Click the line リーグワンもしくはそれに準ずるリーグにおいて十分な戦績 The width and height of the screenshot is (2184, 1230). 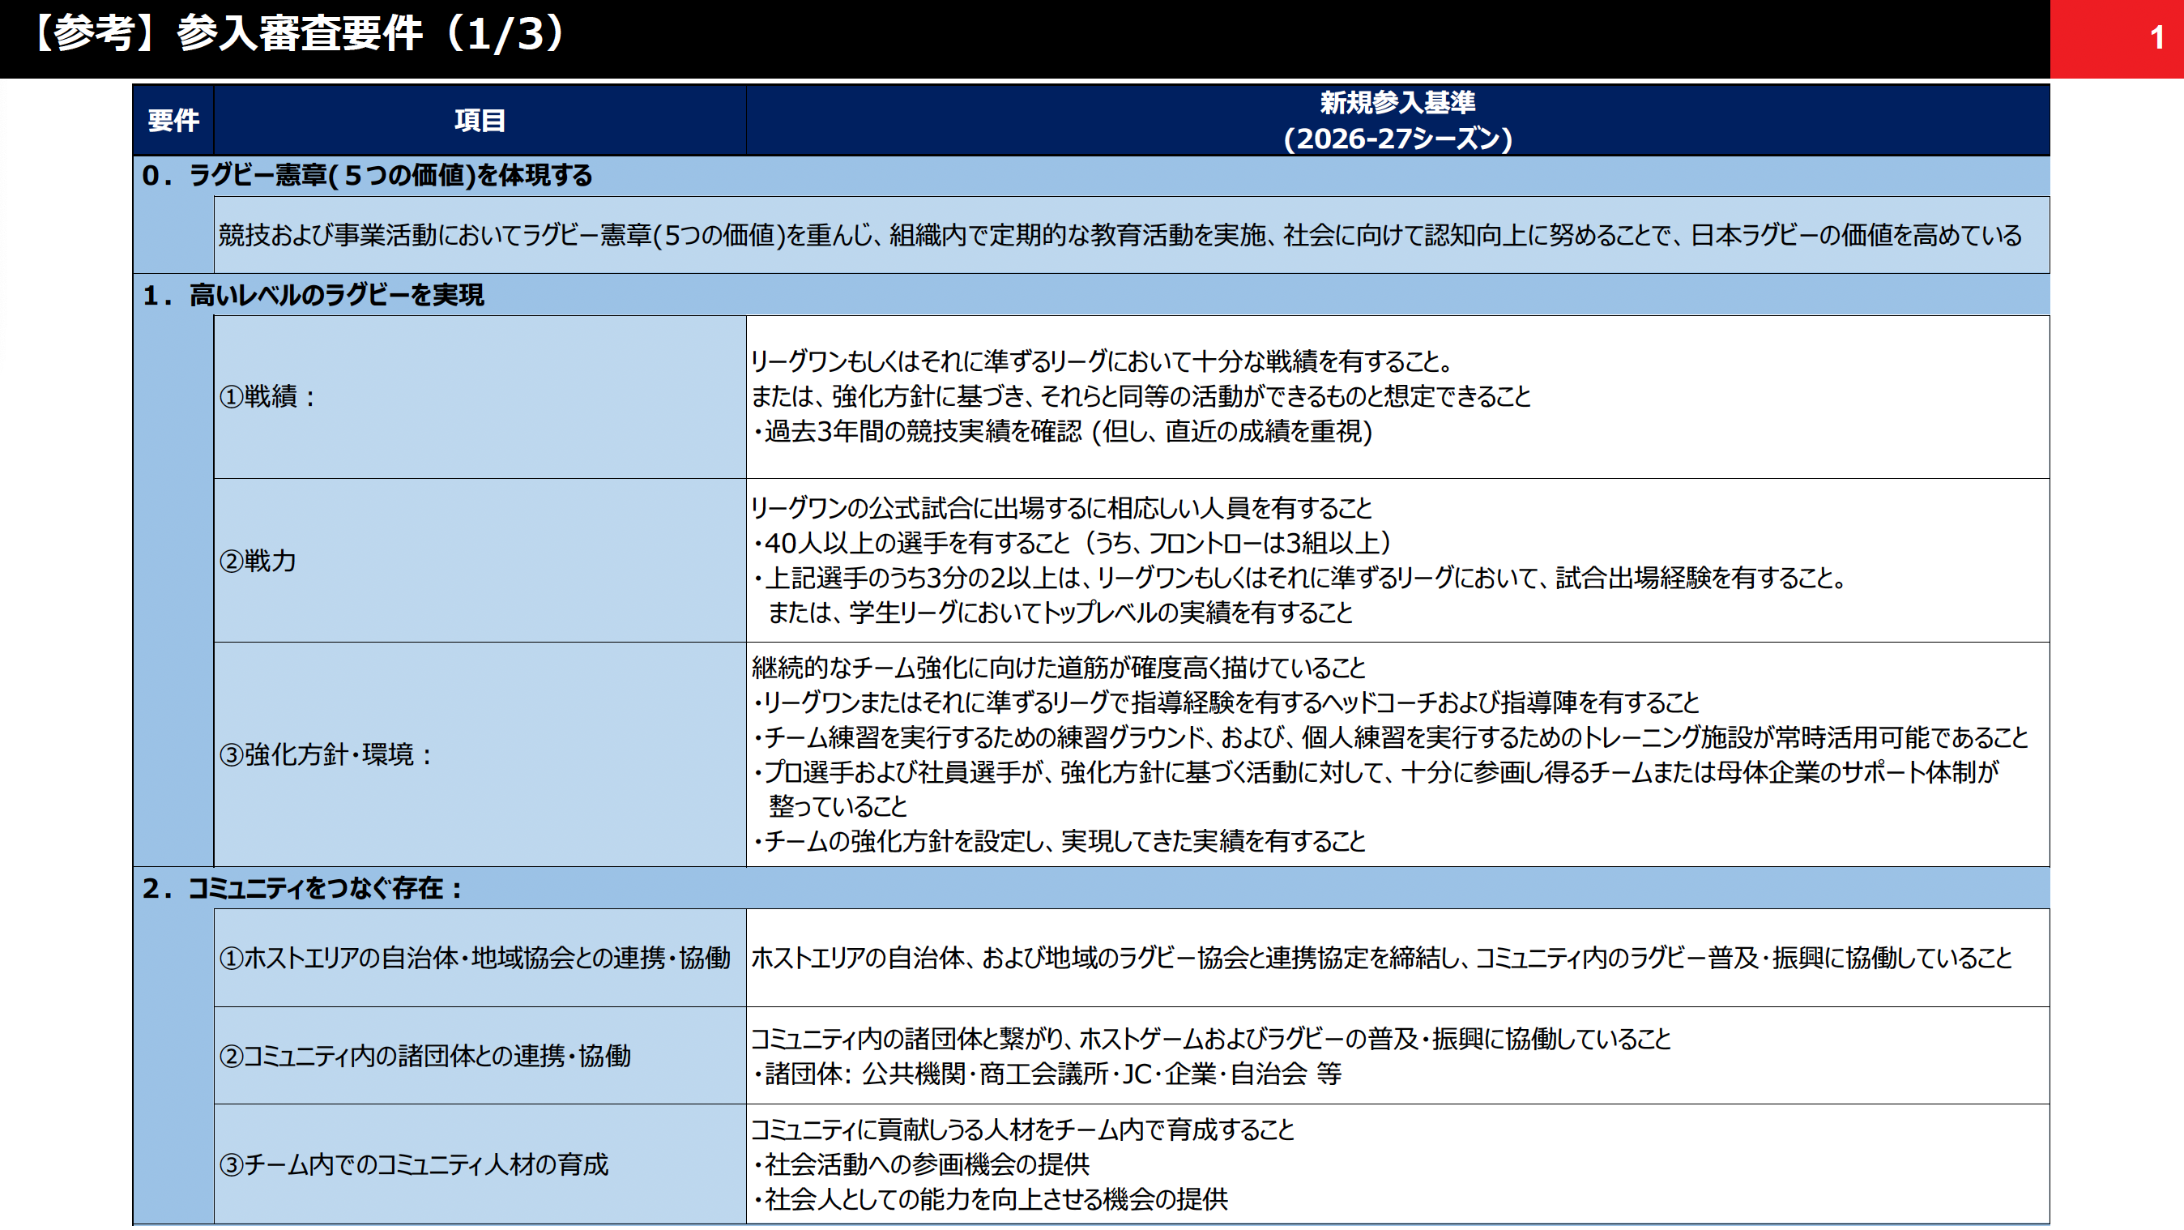pyautogui.click(x=1103, y=361)
